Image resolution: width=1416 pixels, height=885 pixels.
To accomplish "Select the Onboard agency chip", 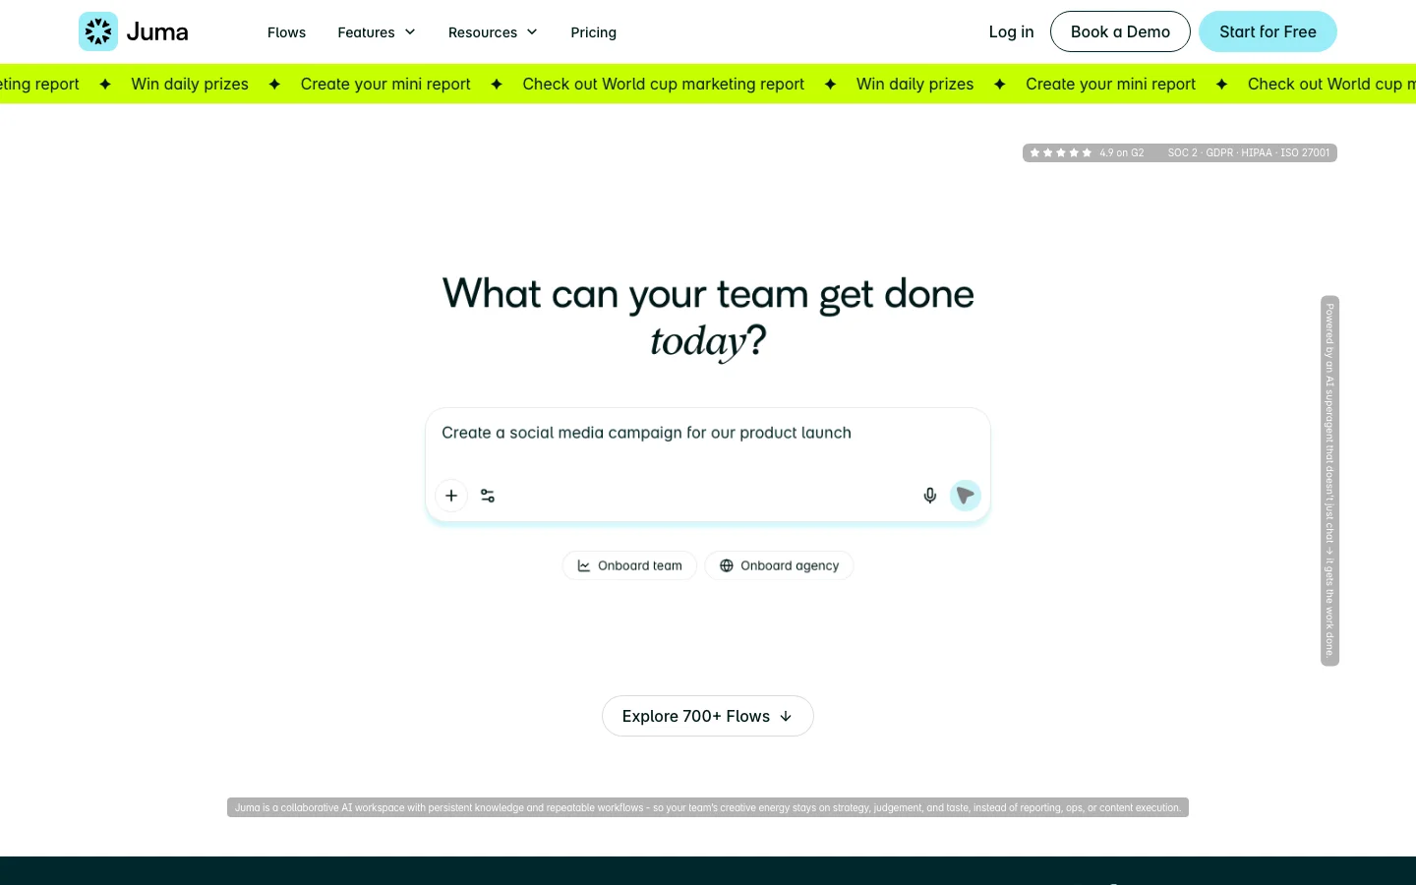I will point(779,565).
